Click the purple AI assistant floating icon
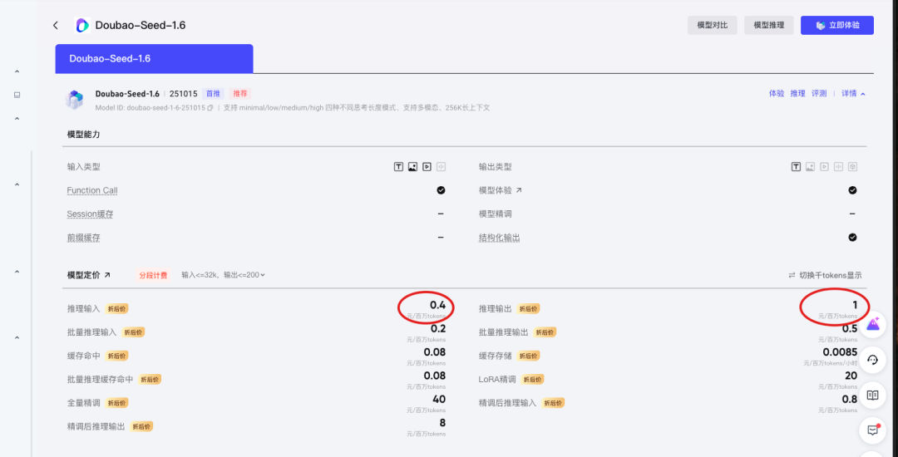This screenshot has width=898, height=457. 872,325
